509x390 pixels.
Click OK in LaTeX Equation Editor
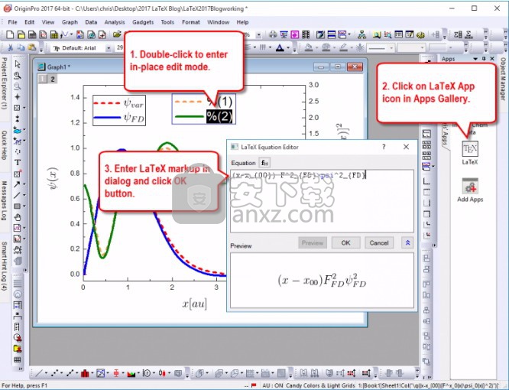(x=345, y=242)
